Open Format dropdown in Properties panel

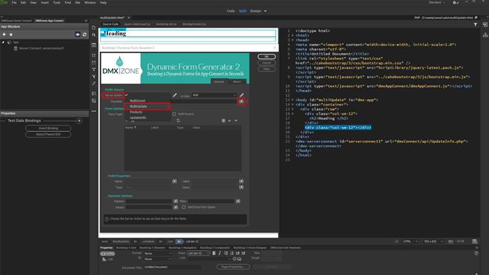click(158, 254)
